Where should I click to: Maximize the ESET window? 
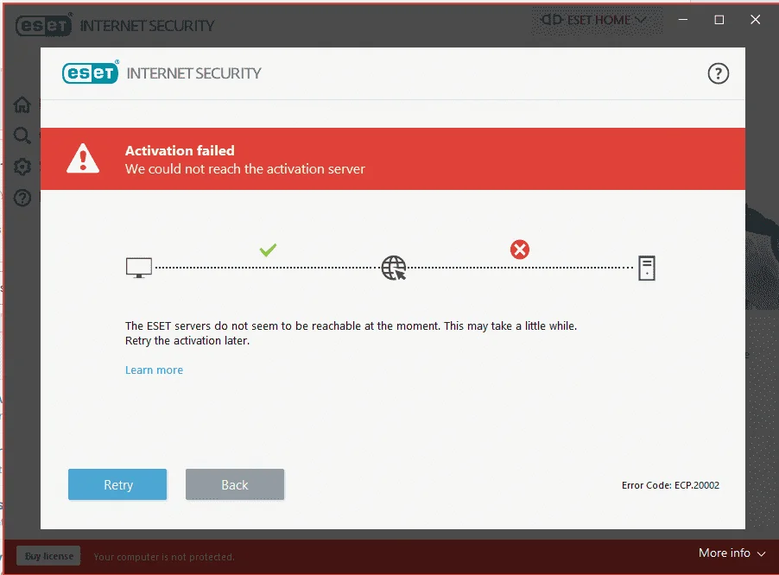(x=719, y=20)
